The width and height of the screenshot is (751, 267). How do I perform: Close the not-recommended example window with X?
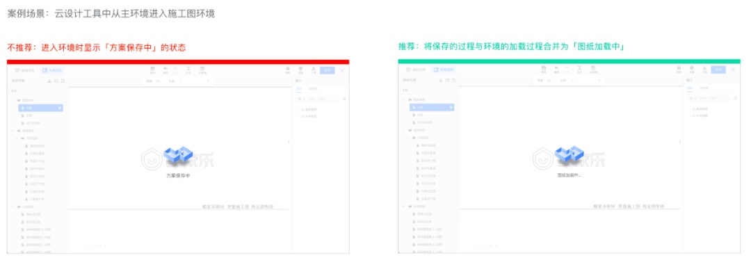click(x=342, y=70)
